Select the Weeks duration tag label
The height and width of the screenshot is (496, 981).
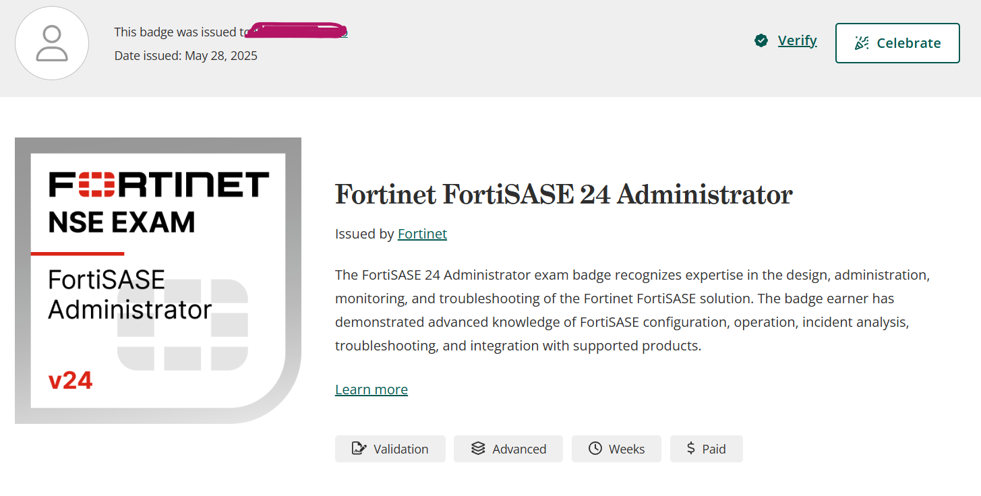click(x=626, y=449)
